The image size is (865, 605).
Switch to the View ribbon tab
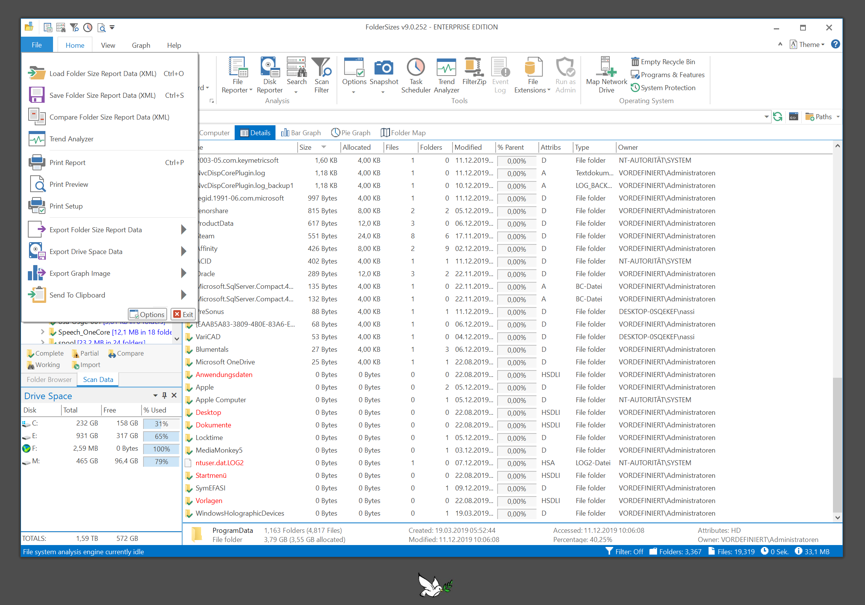pos(108,45)
